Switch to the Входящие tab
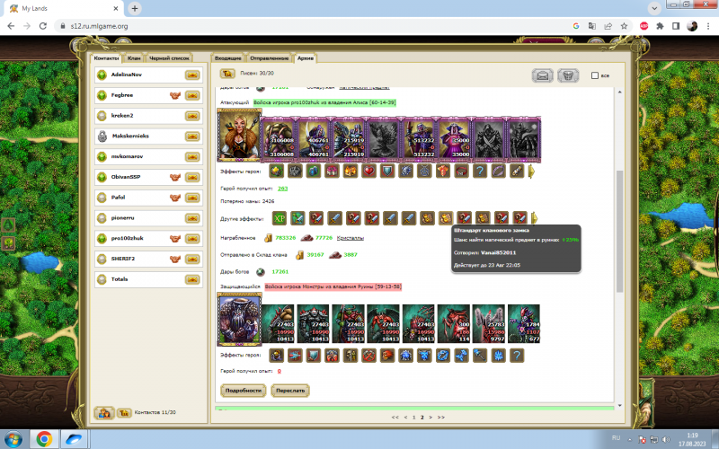 (x=228, y=58)
